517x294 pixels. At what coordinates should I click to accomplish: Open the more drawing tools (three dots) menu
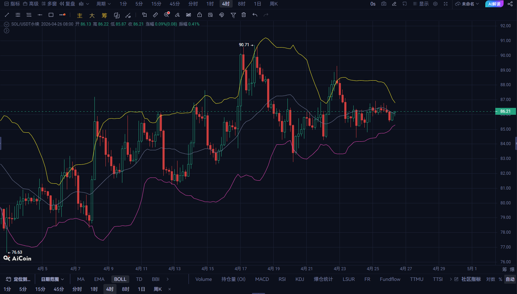(62, 15)
